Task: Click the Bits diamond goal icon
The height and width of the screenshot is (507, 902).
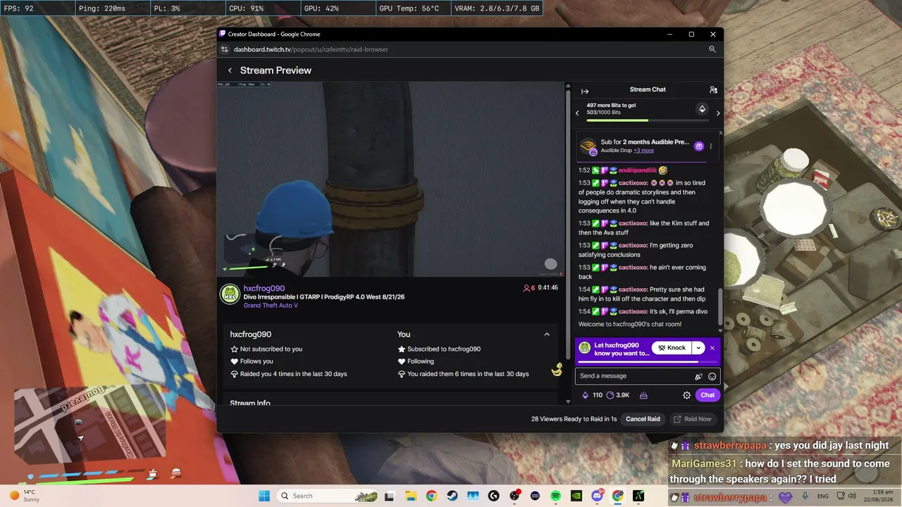Action: 702,109
